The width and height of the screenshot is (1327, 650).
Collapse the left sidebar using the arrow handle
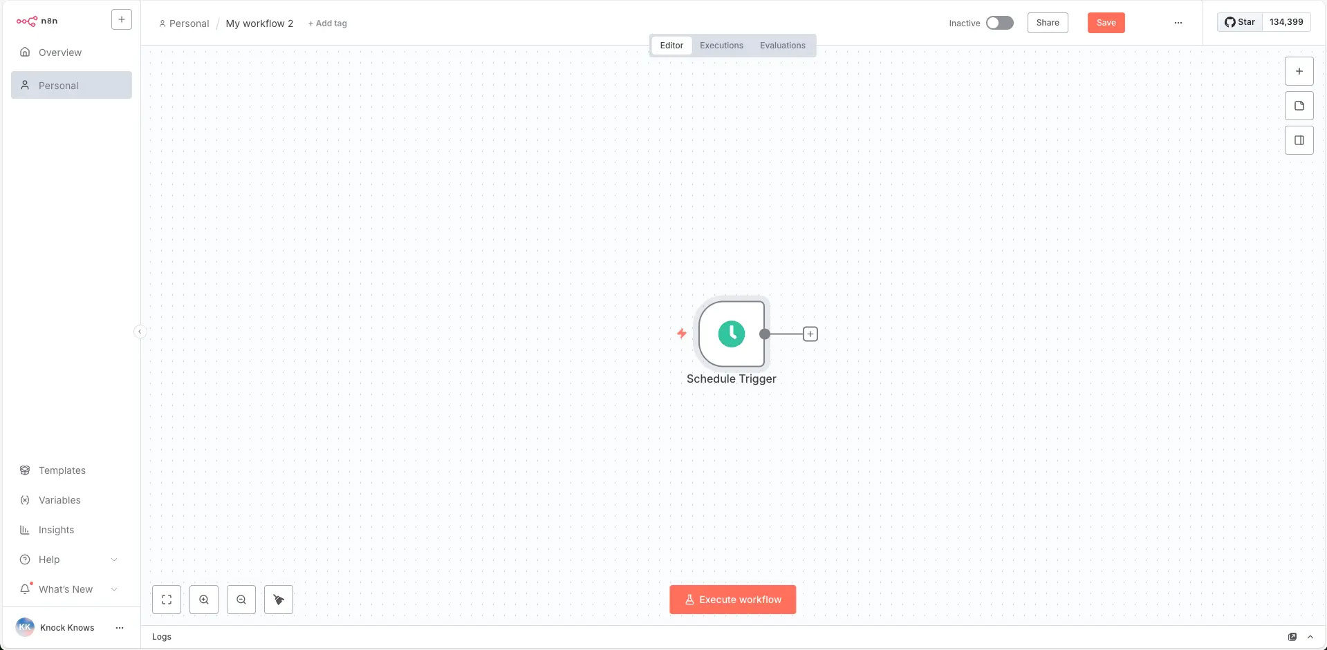tap(140, 332)
